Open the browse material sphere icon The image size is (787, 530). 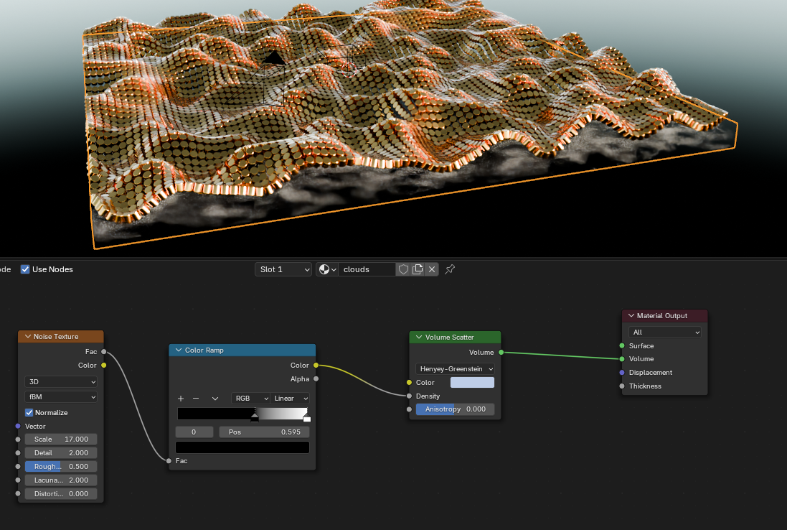click(326, 269)
